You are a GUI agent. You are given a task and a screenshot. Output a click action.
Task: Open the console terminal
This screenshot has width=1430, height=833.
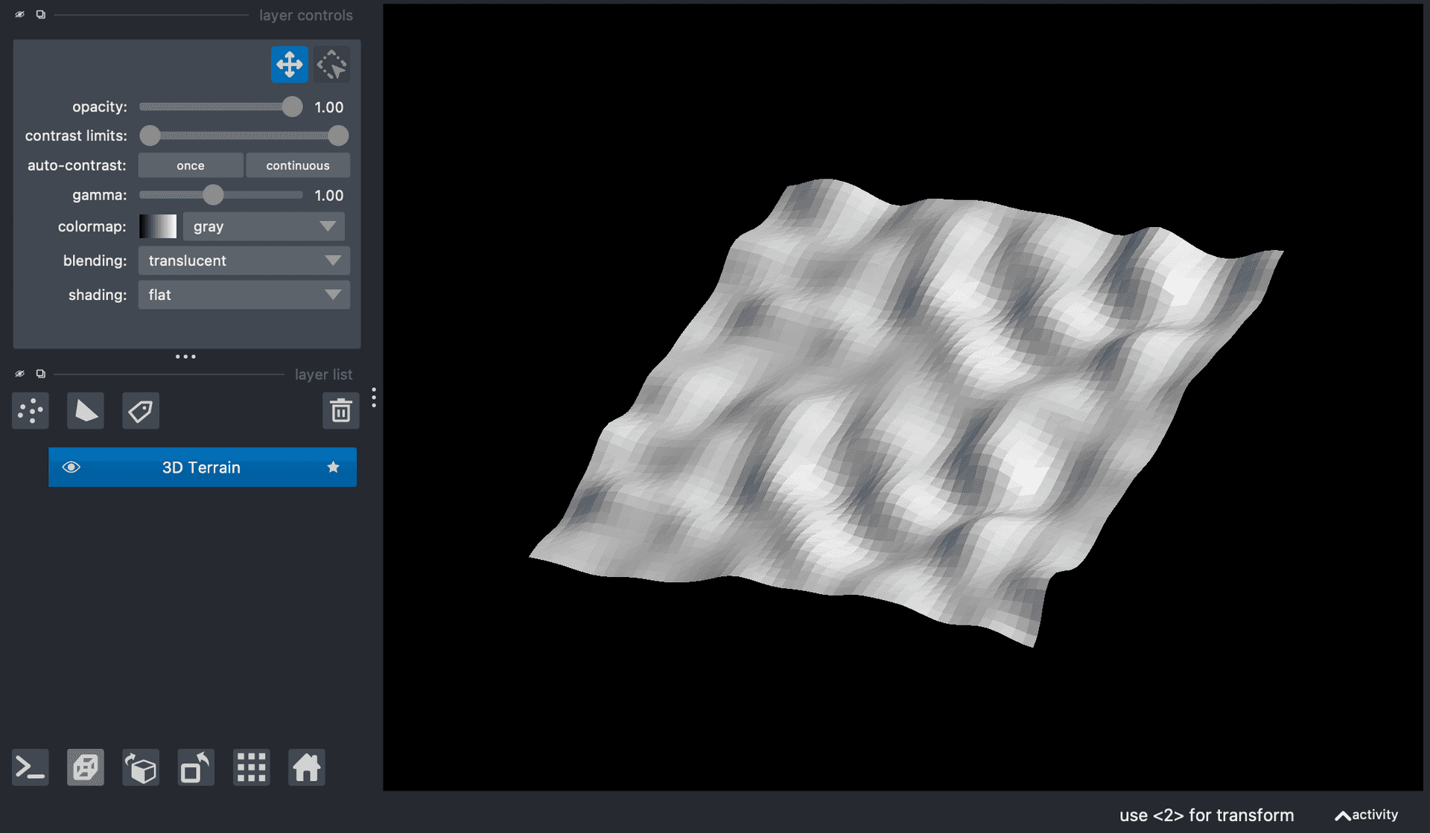(x=31, y=767)
